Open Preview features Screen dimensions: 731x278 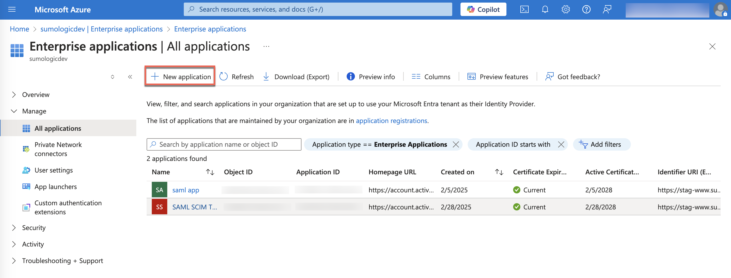pyautogui.click(x=497, y=77)
